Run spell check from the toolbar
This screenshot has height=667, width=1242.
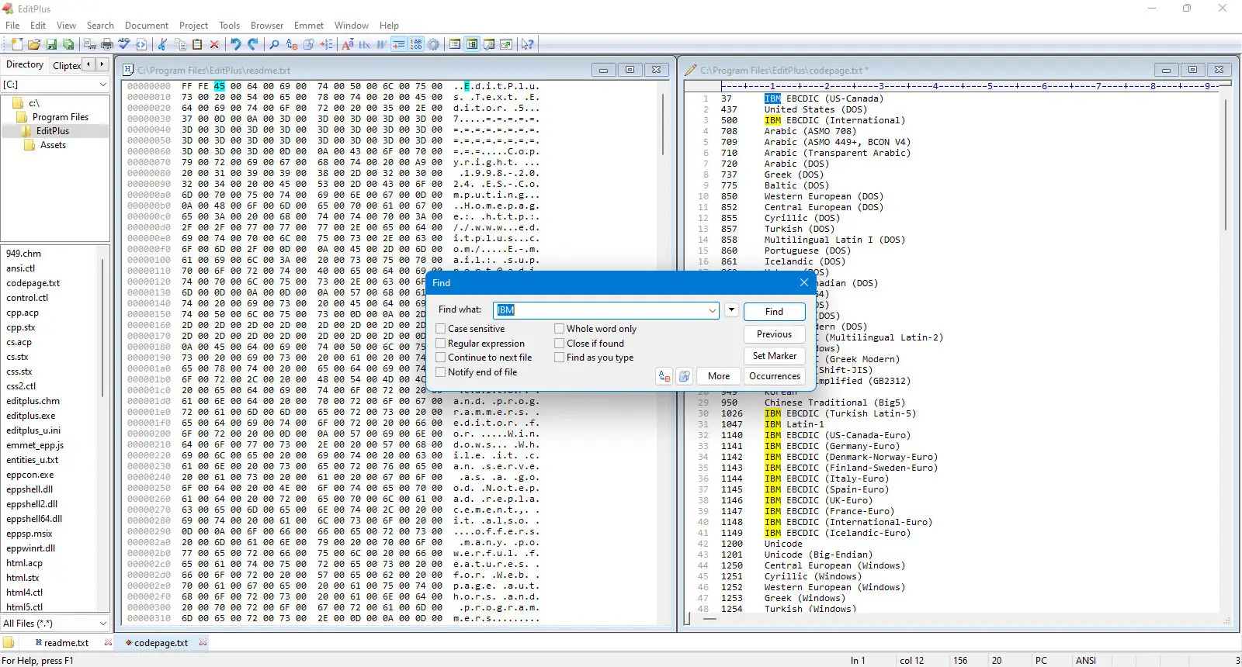click(x=124, y=44)
